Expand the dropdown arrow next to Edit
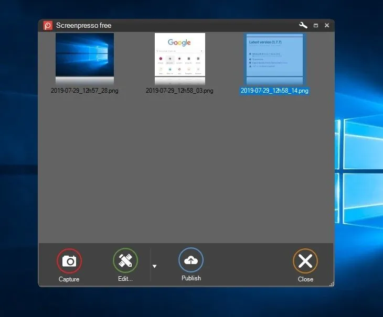The height and width of the screenshot is (317, 383). 154,266
